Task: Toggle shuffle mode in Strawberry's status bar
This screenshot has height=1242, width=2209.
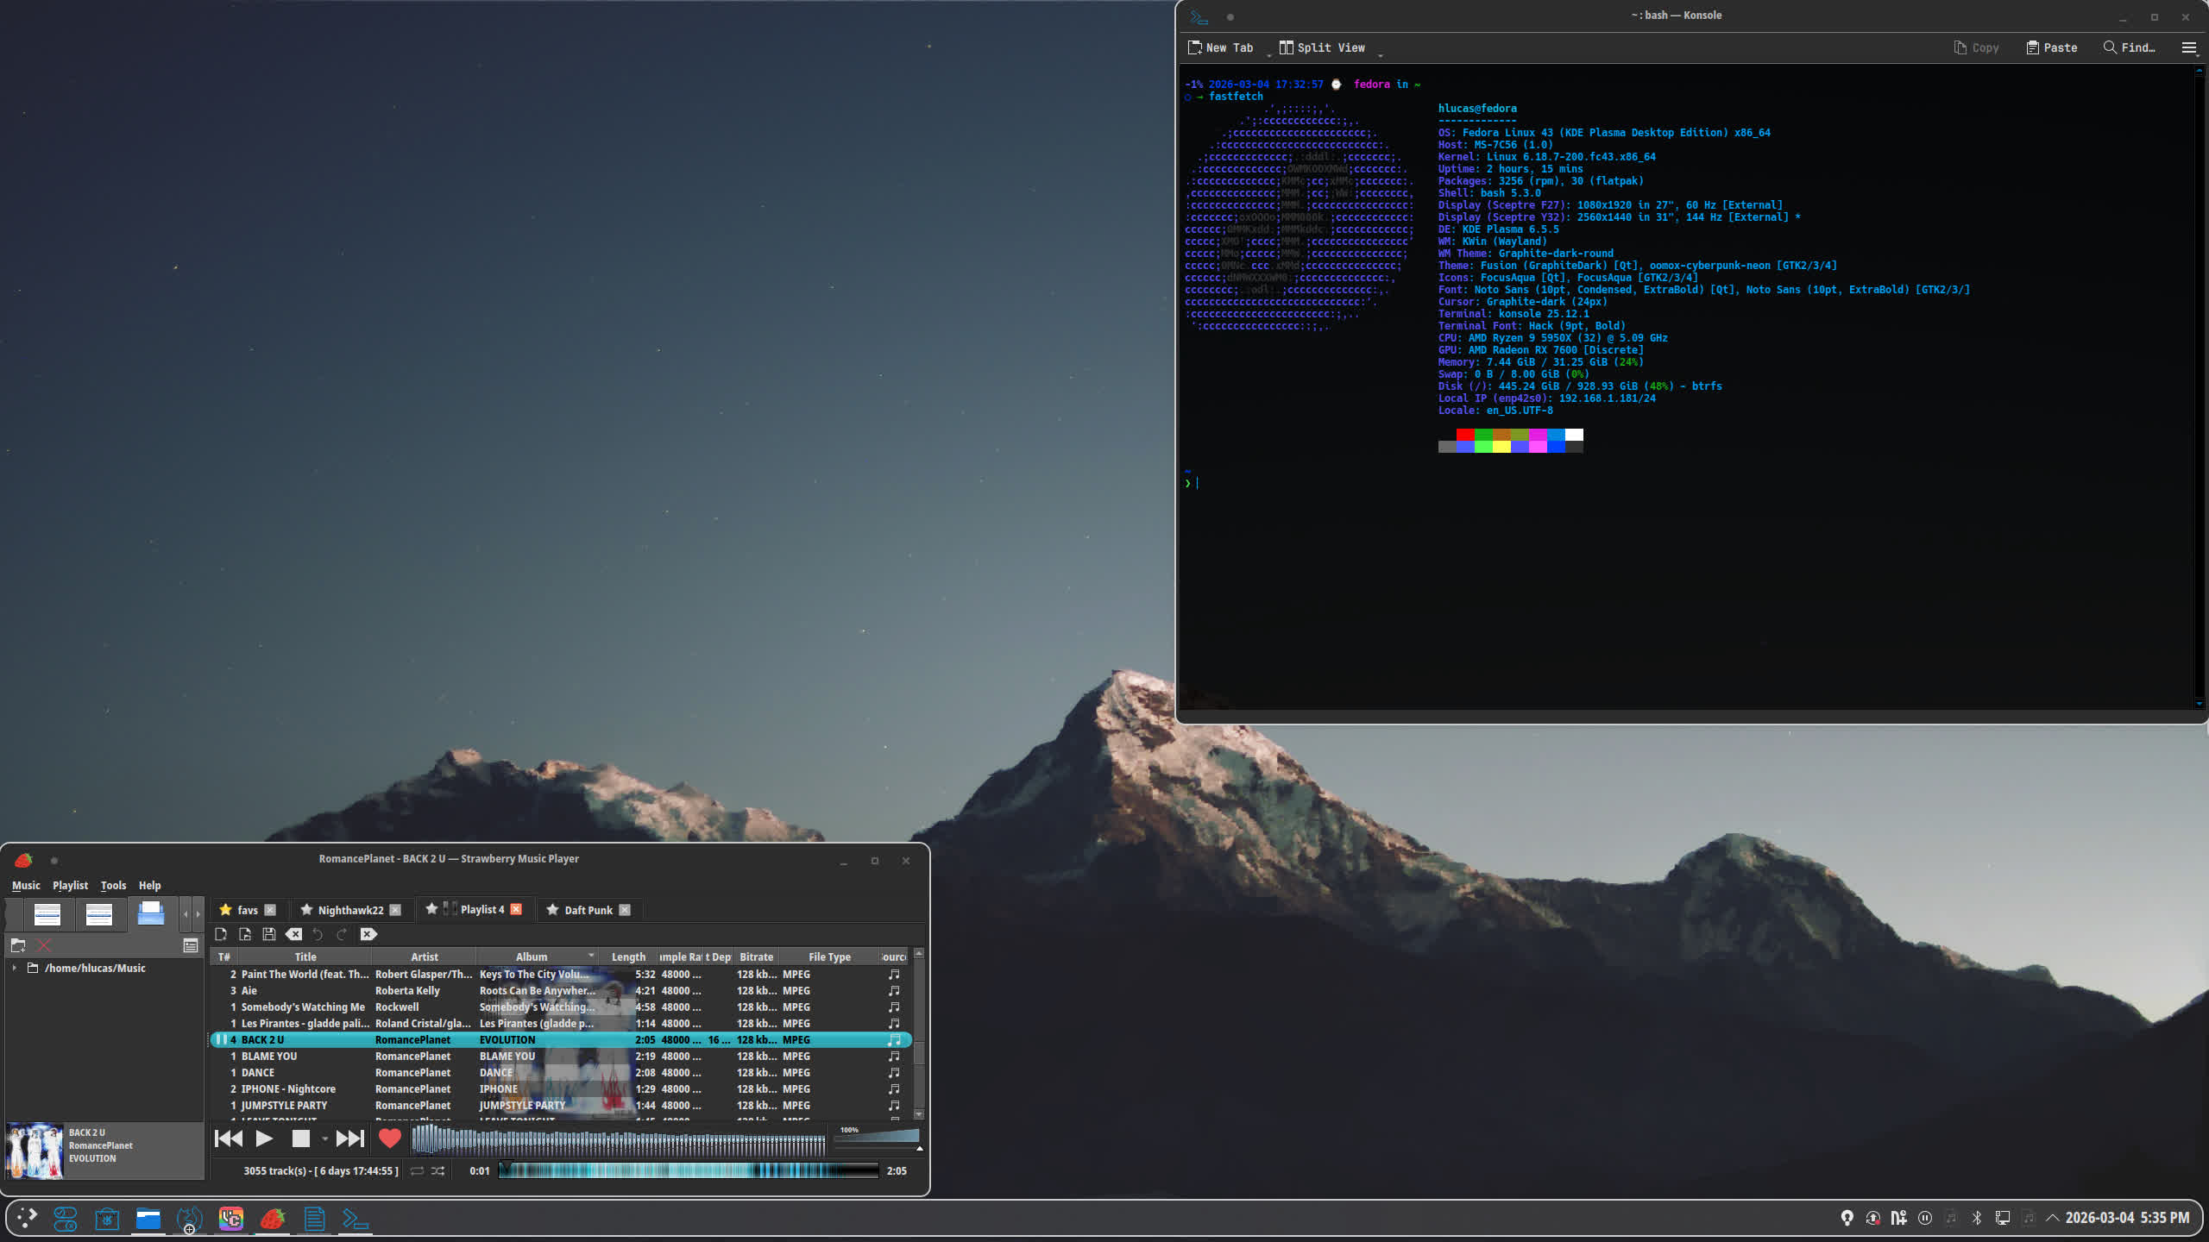Action: point(438,1171)
